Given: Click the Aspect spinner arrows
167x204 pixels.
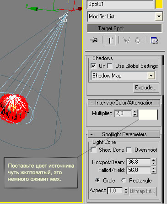Looking at the screenshot, I should click(126, 191).
